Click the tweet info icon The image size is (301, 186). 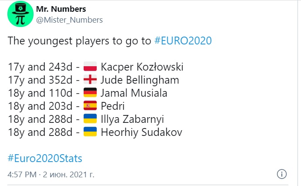tap(282, 174)
